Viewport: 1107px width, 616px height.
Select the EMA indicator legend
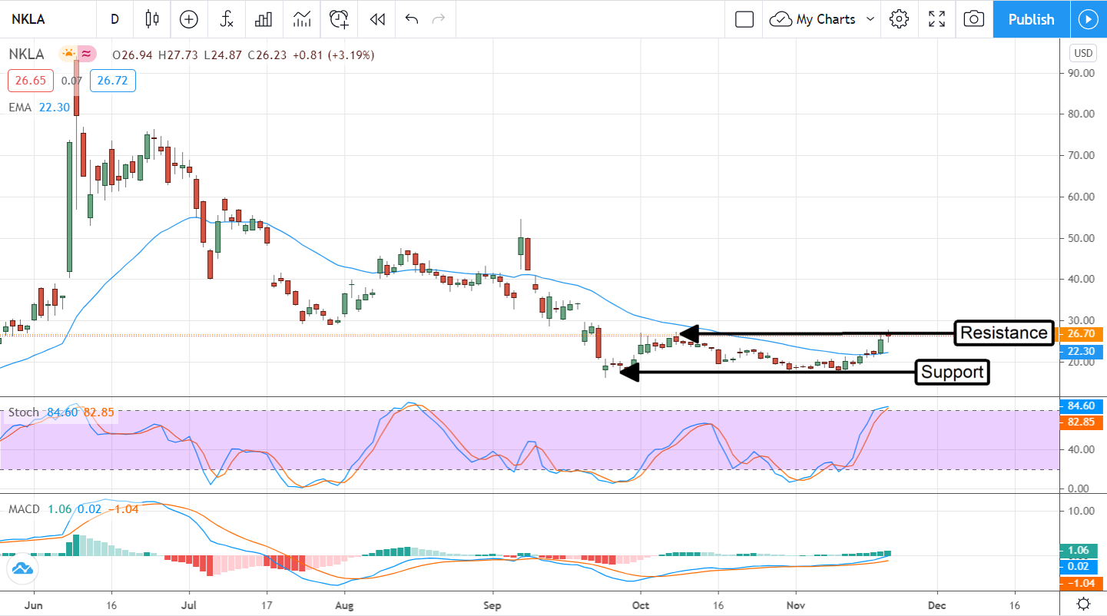click(20, 108)
